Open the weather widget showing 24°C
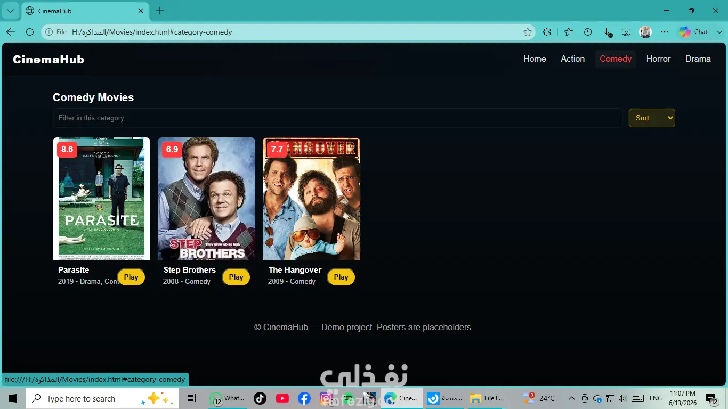728x409 pixels. point(539,398)
